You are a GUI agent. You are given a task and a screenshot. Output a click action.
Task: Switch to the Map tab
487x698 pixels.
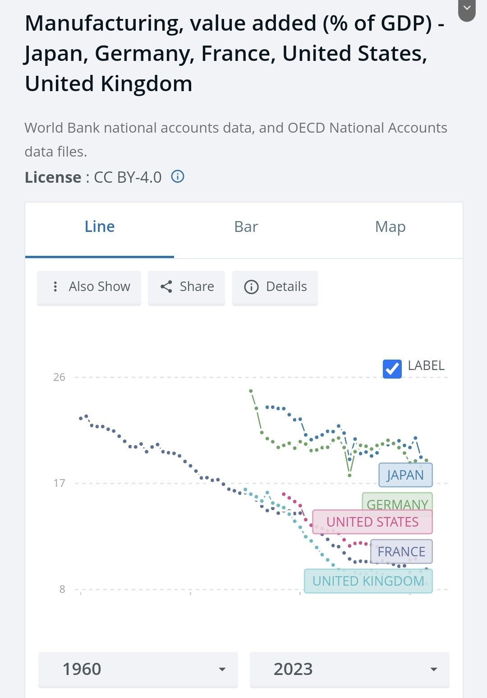[390, 227]
